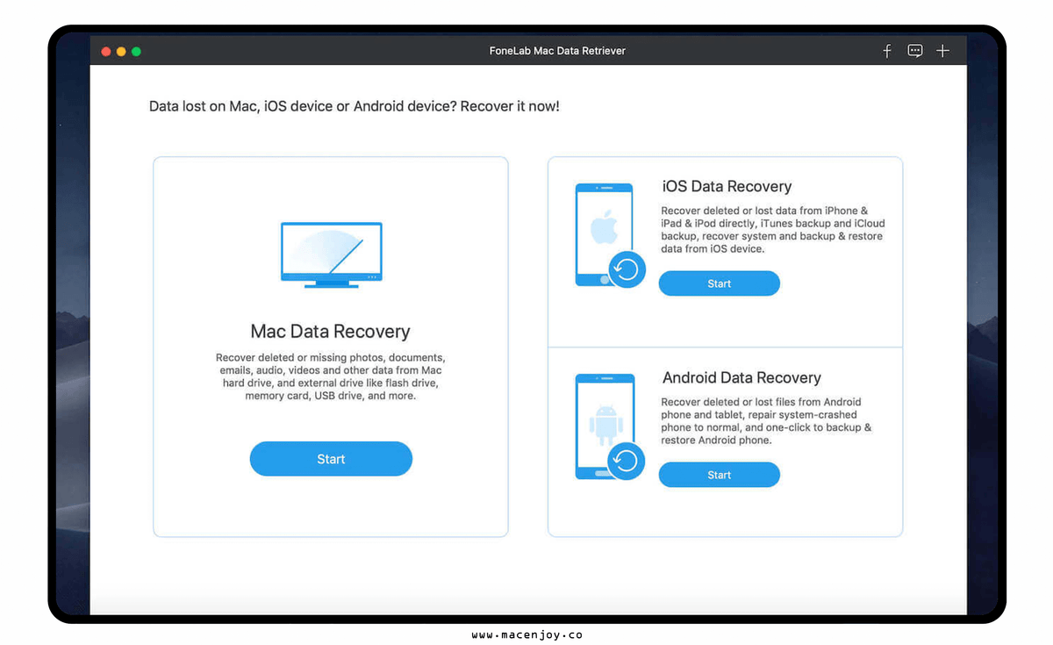This screenshot has height=645, width=1053.
Task: Click the FoneLab Mac Data Retriever title
Action: (557, 51)
